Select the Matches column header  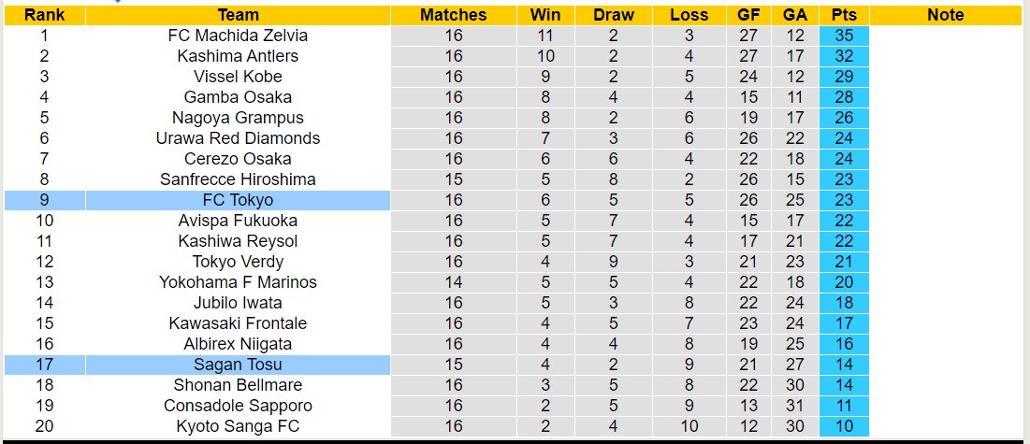[454, 15]
